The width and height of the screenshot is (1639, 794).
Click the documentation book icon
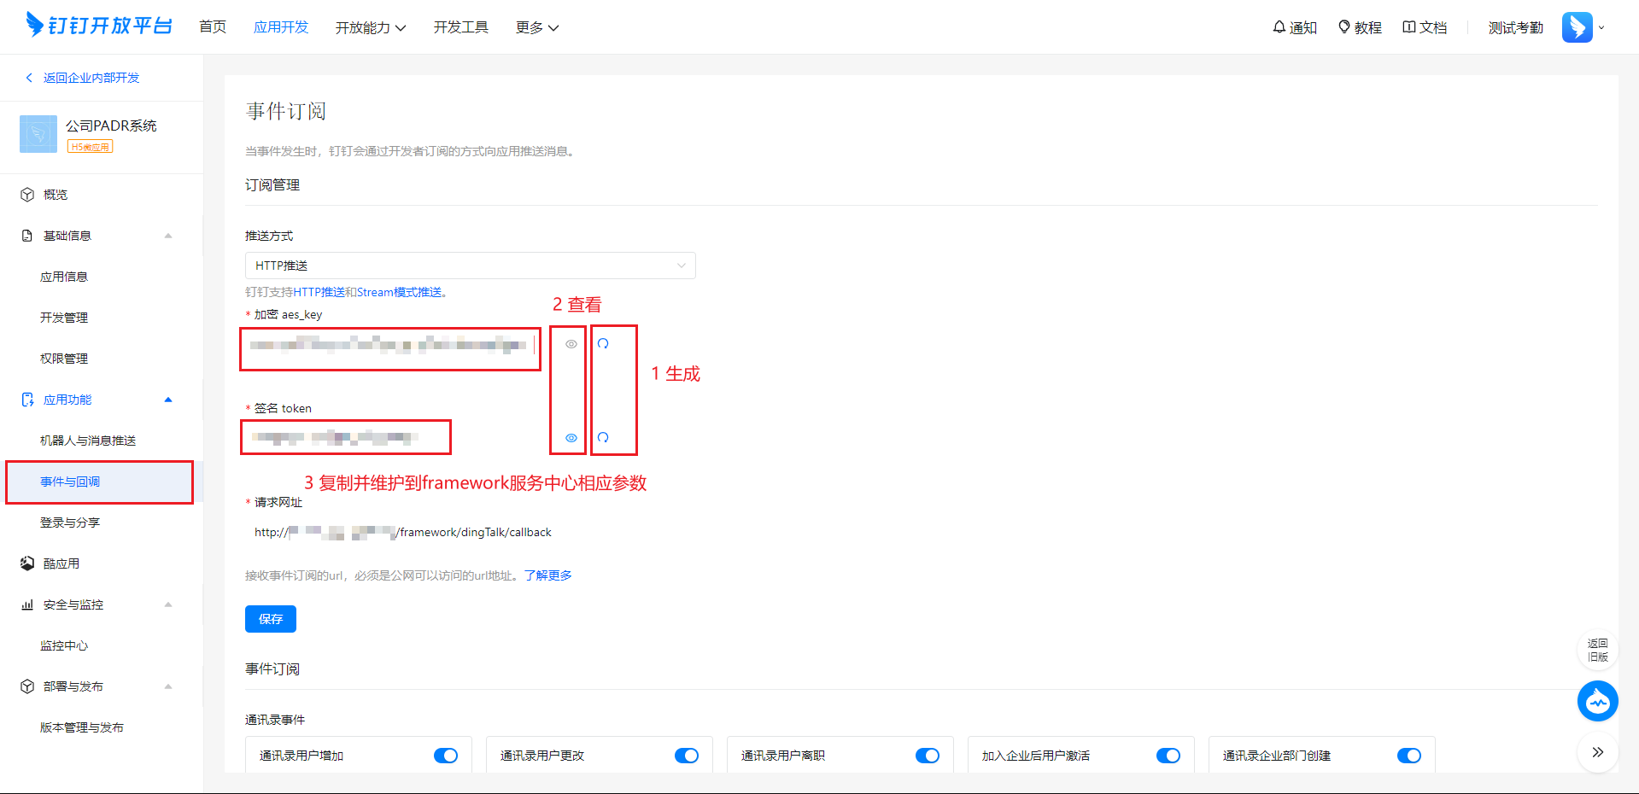(1409, 27)
